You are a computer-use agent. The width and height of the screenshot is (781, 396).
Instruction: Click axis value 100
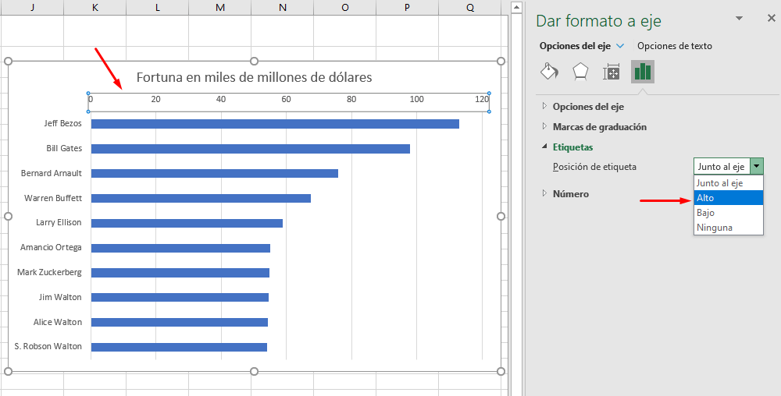416,99
